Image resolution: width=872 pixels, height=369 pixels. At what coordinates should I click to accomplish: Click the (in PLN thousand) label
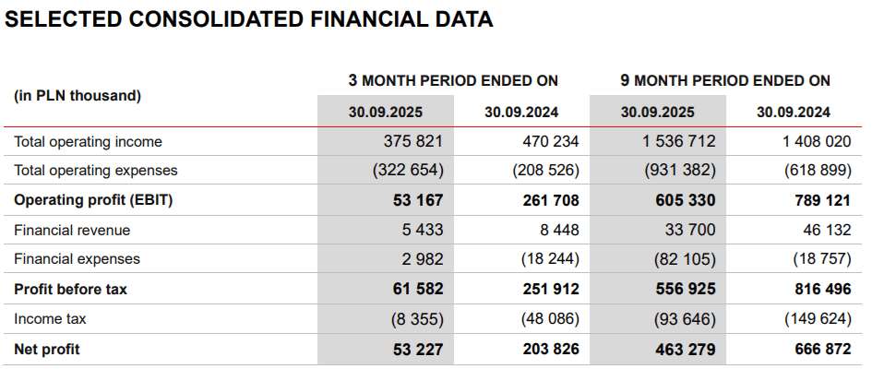pos(78,95)
